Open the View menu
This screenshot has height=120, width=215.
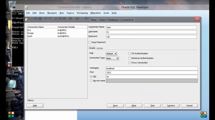tap(42, 13)
